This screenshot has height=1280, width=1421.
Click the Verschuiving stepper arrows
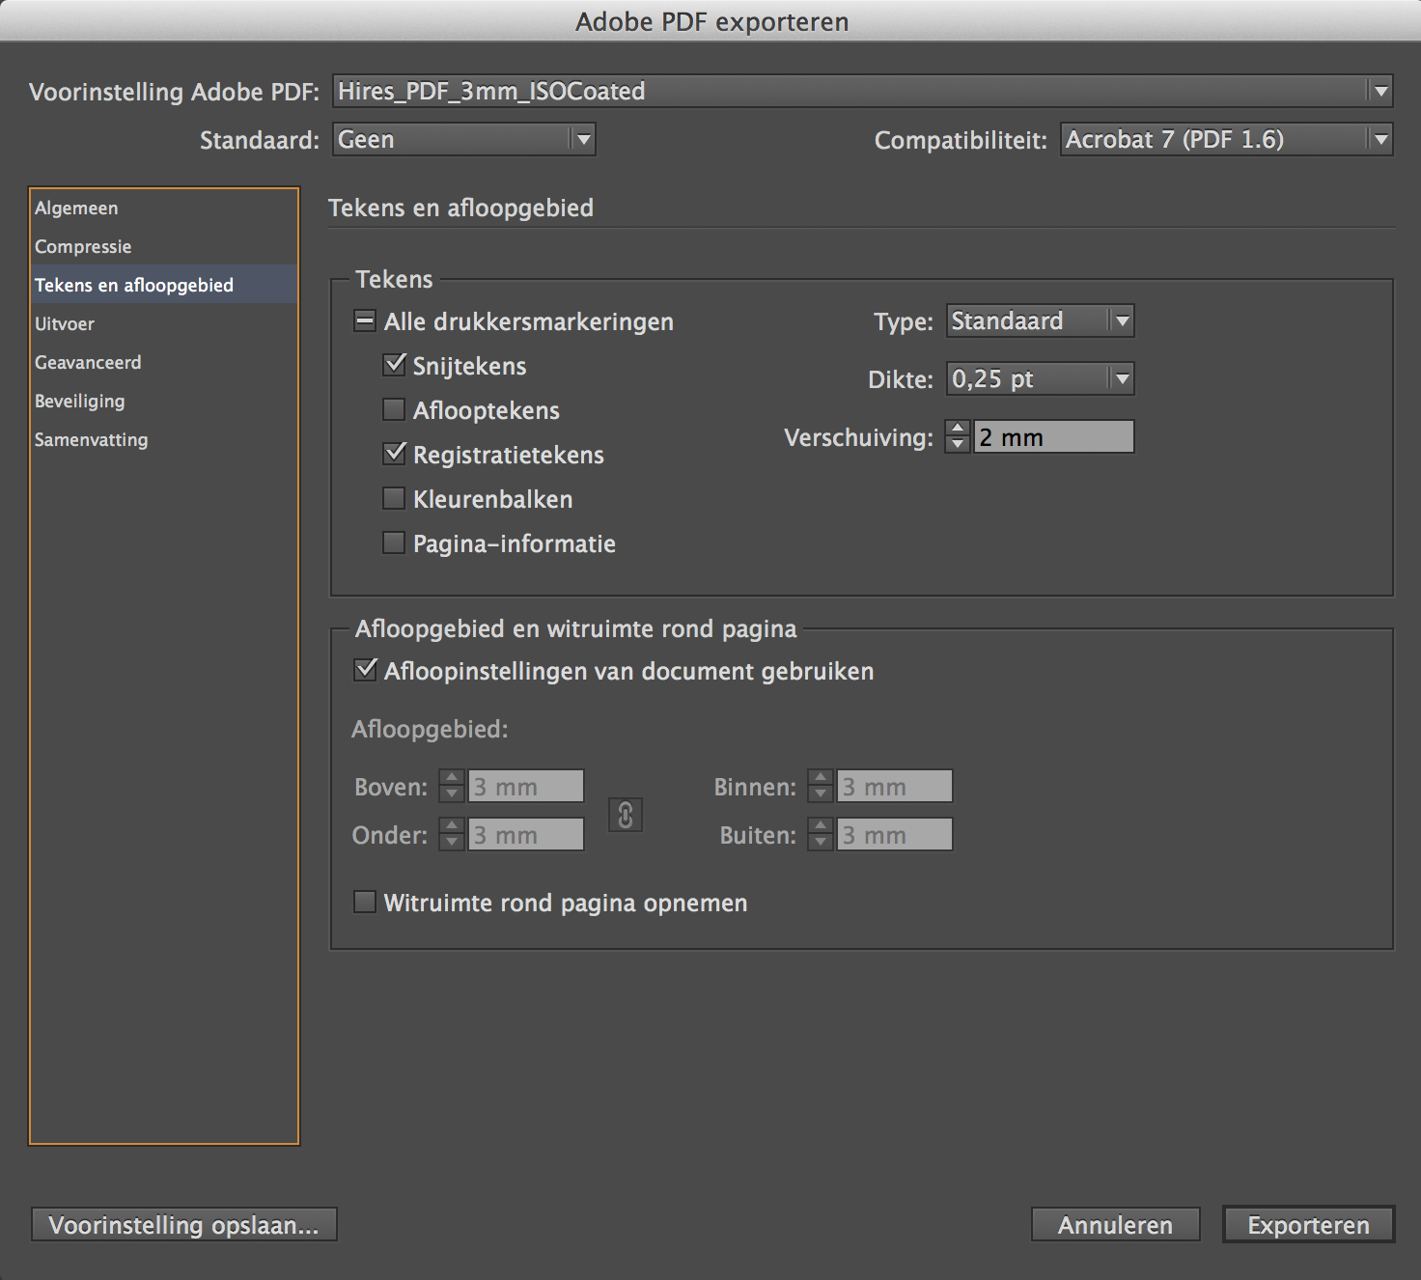tap(958, 436)
